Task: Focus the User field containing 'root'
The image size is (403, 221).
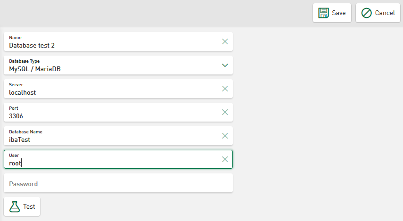Action: click(113, 163)
